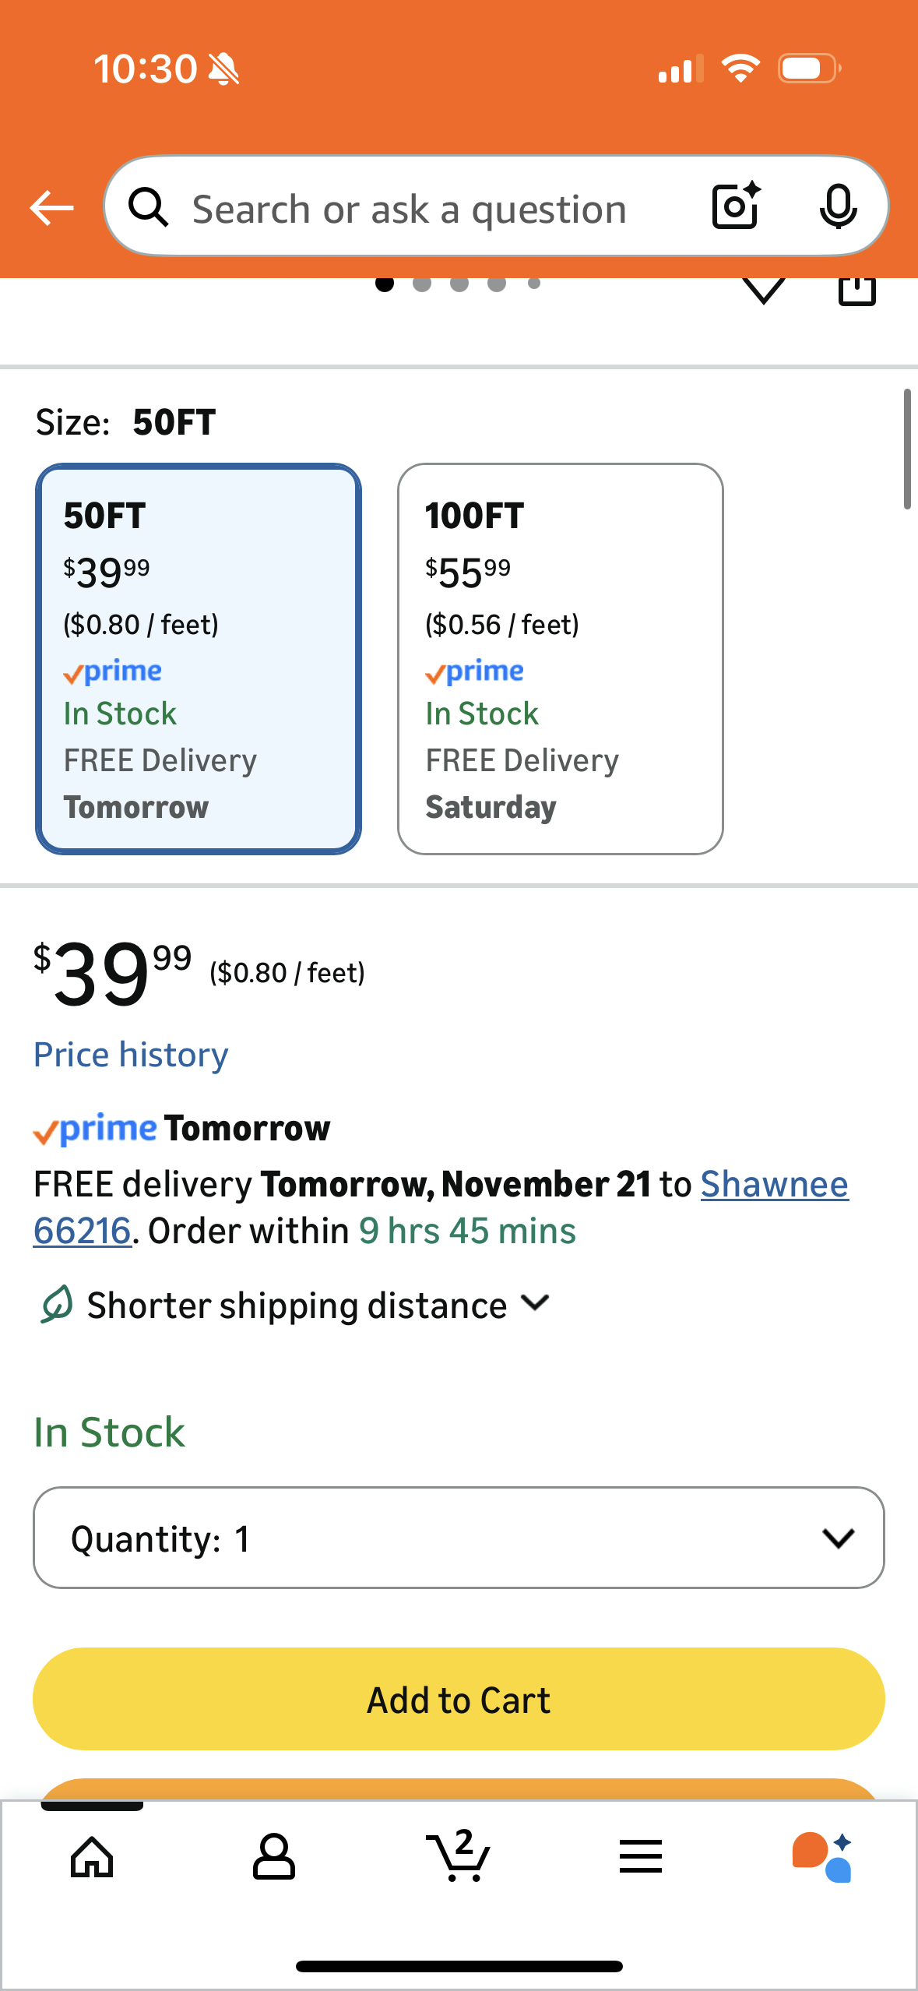This screenshot has height=1991, width=918.
Task: Tap the back arrow icon
Action: pos(51,208)
